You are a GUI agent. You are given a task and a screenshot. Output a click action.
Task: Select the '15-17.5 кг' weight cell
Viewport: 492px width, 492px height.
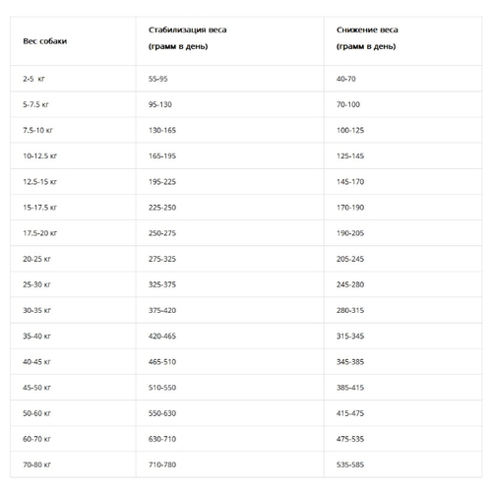point(39,208)
